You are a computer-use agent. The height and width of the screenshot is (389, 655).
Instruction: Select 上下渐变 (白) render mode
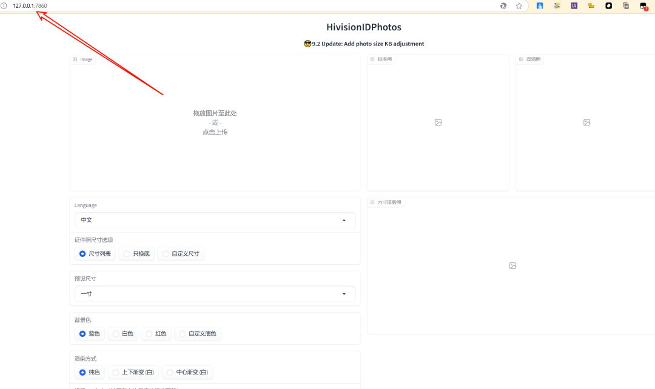pos(133,372)
